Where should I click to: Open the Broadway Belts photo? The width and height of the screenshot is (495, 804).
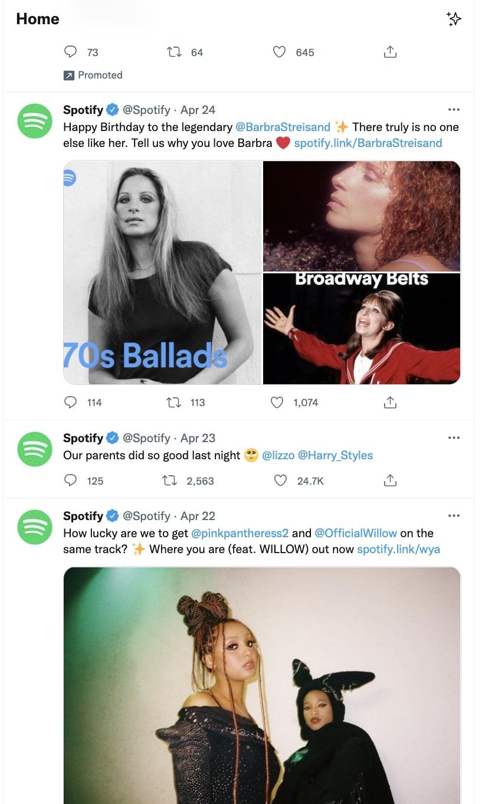(x=361, y=328)
